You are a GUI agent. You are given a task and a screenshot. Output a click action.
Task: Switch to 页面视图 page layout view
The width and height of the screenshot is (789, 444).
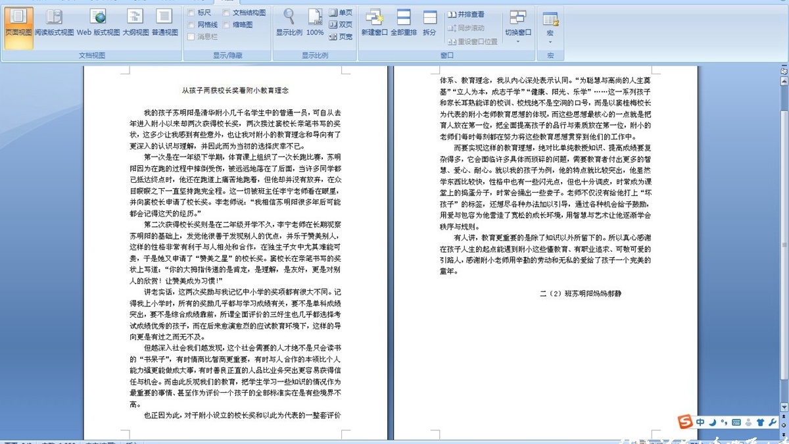click(18, 26)
